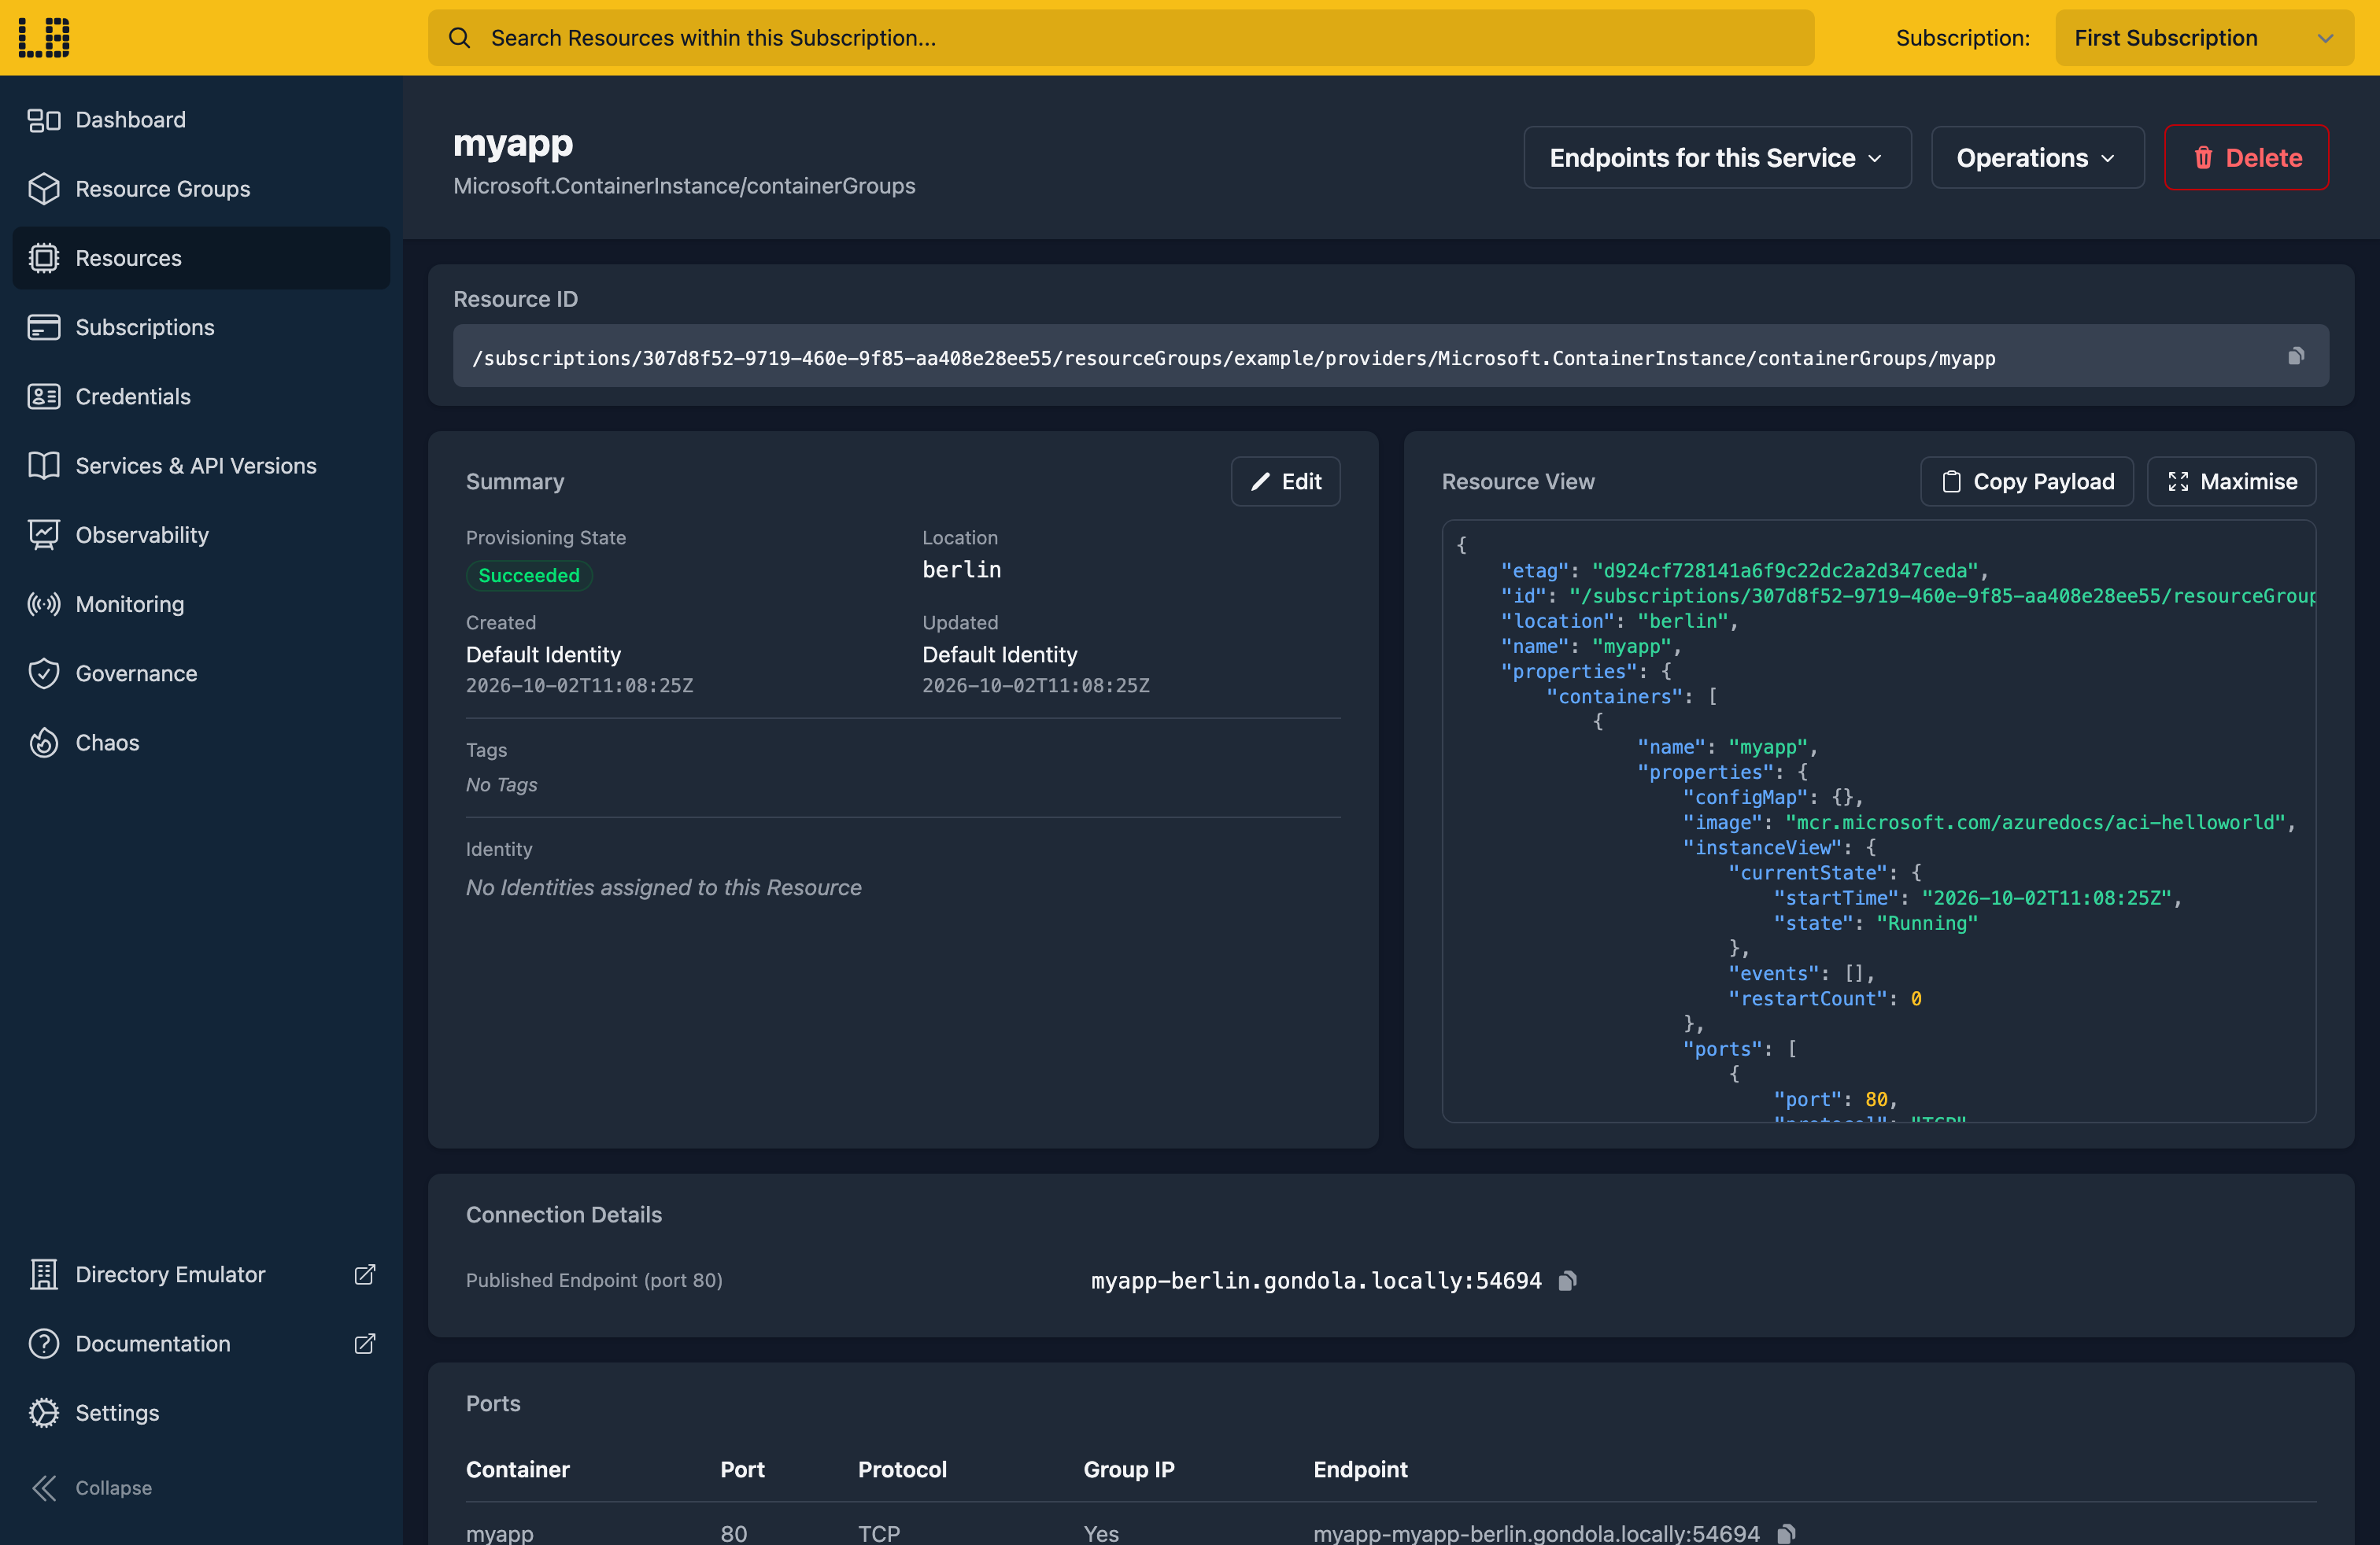Click the Chaos menu label

(x=107, y=743)
